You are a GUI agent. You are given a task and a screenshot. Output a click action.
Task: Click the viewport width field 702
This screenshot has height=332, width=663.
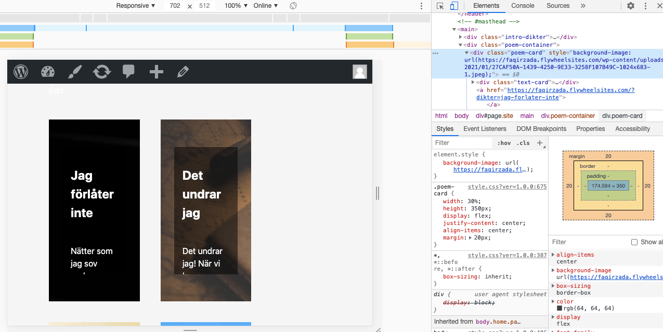pos(175,6)
